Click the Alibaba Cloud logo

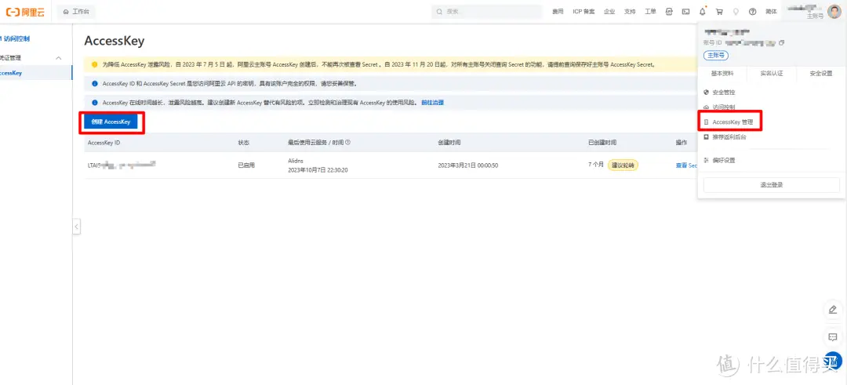[25, 11]
